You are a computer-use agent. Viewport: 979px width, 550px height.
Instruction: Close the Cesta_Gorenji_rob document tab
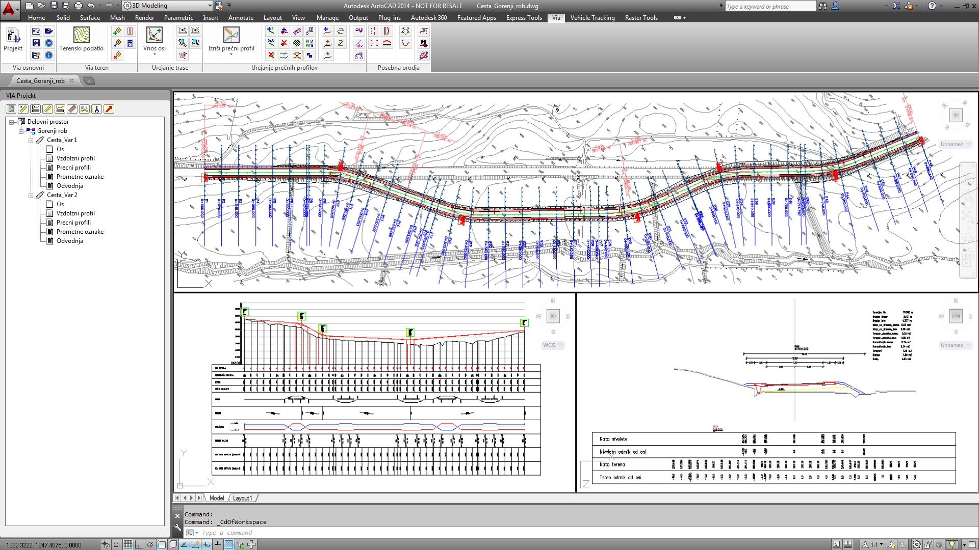tap(71, 80)
